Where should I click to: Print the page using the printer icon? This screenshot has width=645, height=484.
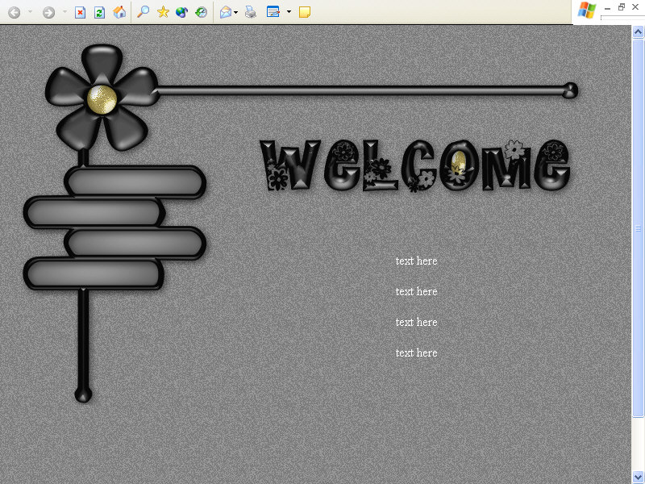251,12
